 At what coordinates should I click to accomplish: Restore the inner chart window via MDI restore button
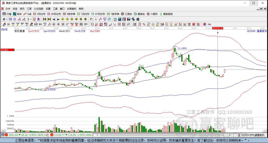(x=261, y=9)
